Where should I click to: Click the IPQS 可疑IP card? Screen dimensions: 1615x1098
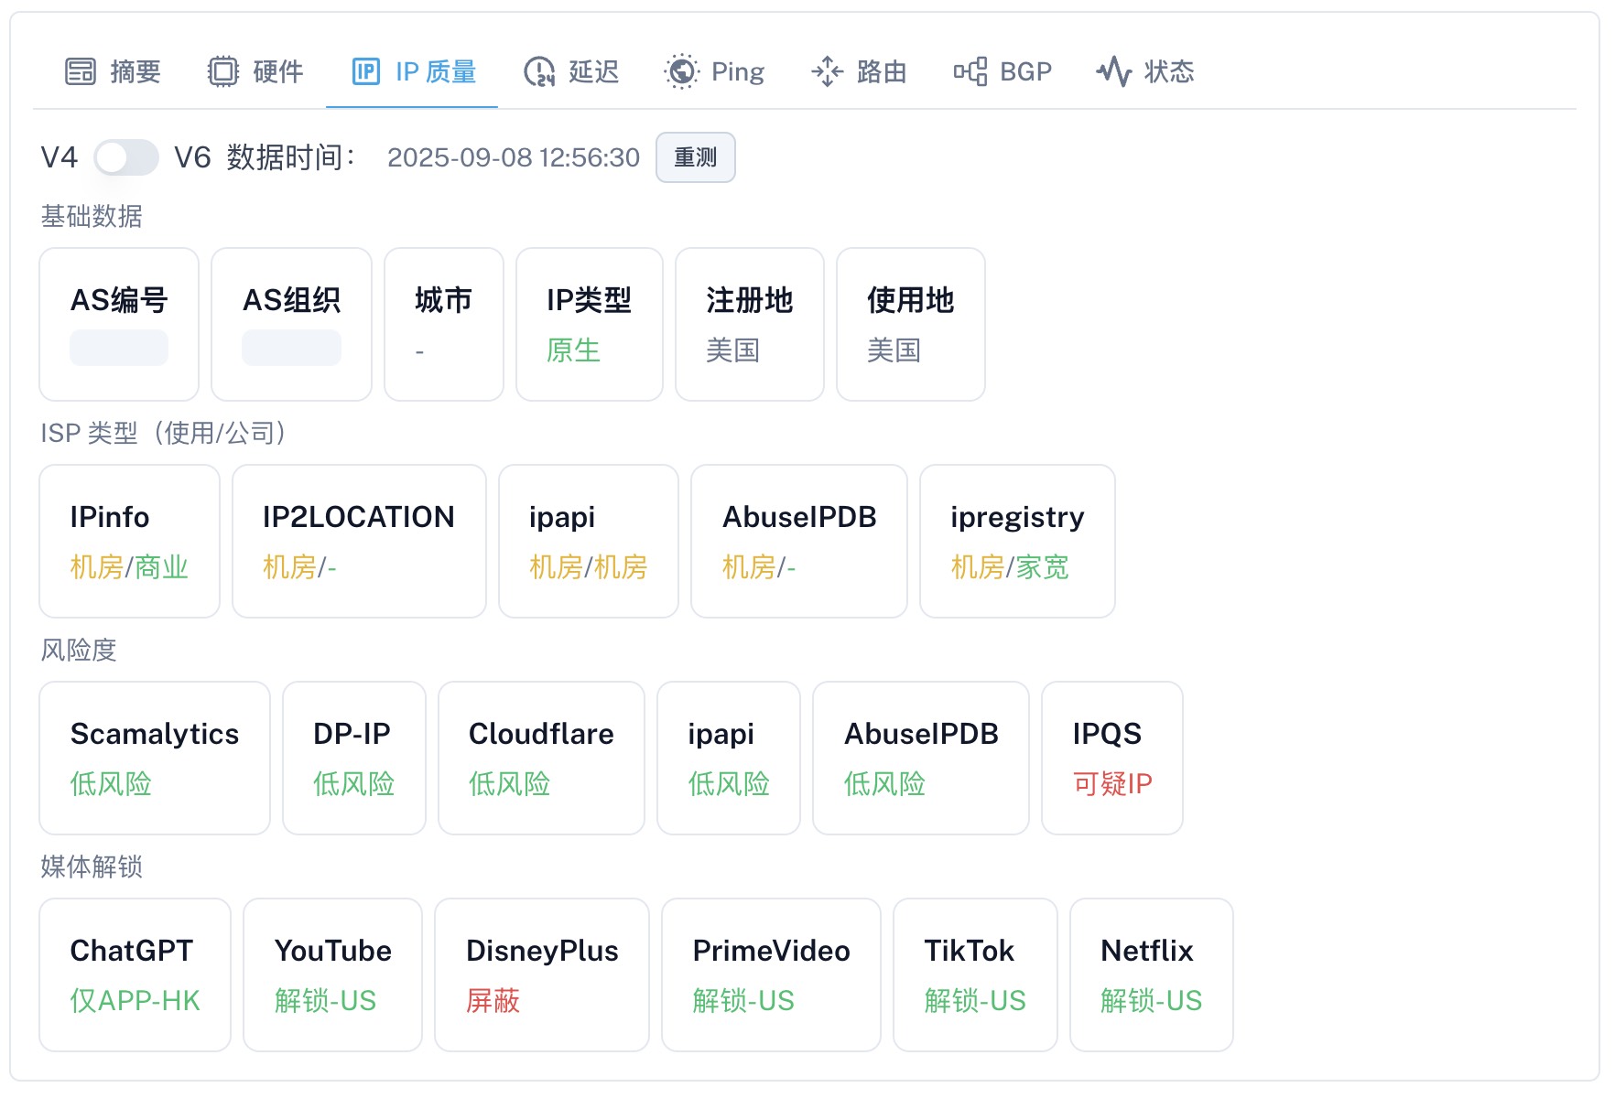(1111, 758)
